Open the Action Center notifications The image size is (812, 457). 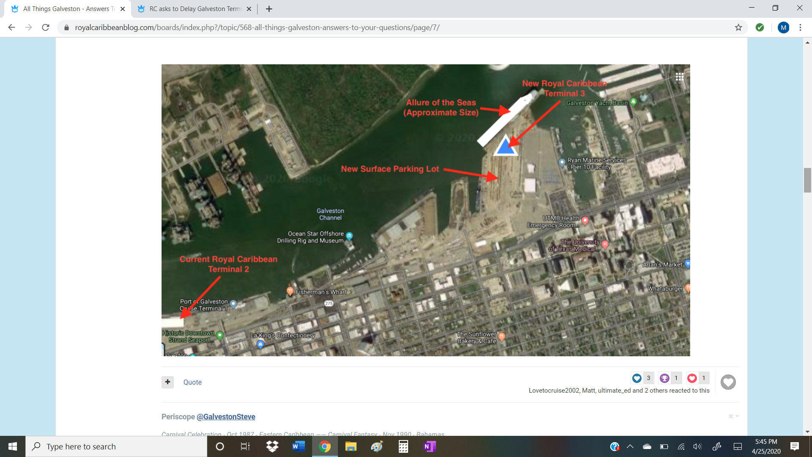[x=795, y=446]
